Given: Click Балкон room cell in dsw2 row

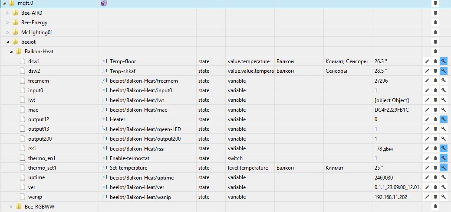Looking at the screenshot, I should pos(285,71).
